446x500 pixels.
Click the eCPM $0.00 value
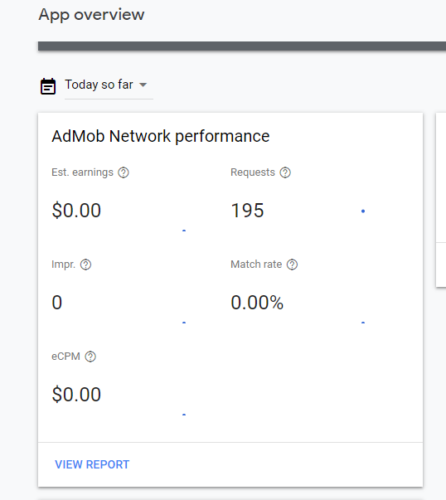click(76, 395)
